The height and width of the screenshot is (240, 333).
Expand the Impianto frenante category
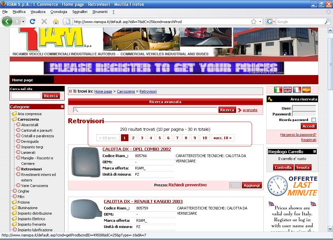click(14, 224)
